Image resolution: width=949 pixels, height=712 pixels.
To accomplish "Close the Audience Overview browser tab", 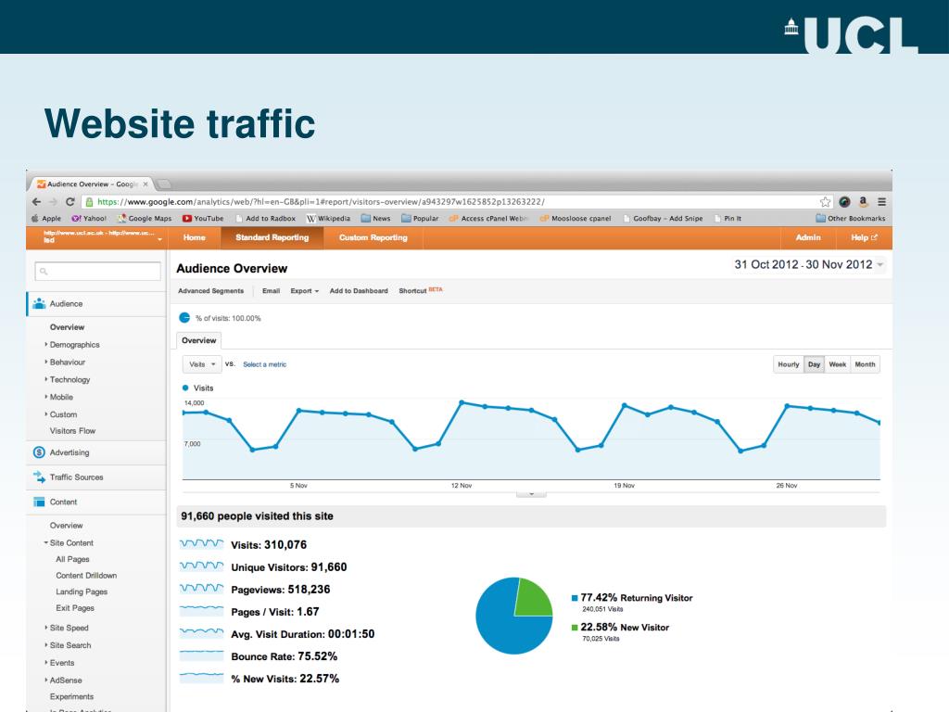I will coord(146,184).
